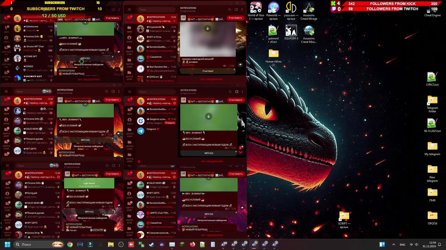The width and height of the screenshot is (446, 250).
Task: Search messages icon in top-middle Telegram window header
Action: pos(230,10)
